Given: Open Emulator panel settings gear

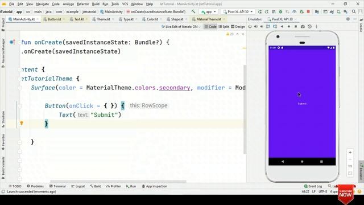Looking at the screenshot, I should point(348,19).
